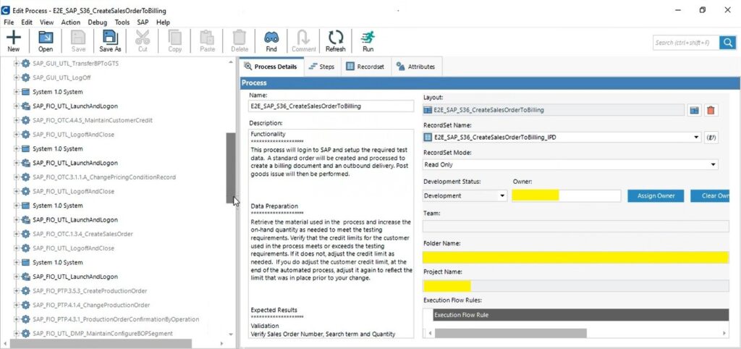Click the application logo in title bar
Screen dimensions: 741x349
[6, 10]
